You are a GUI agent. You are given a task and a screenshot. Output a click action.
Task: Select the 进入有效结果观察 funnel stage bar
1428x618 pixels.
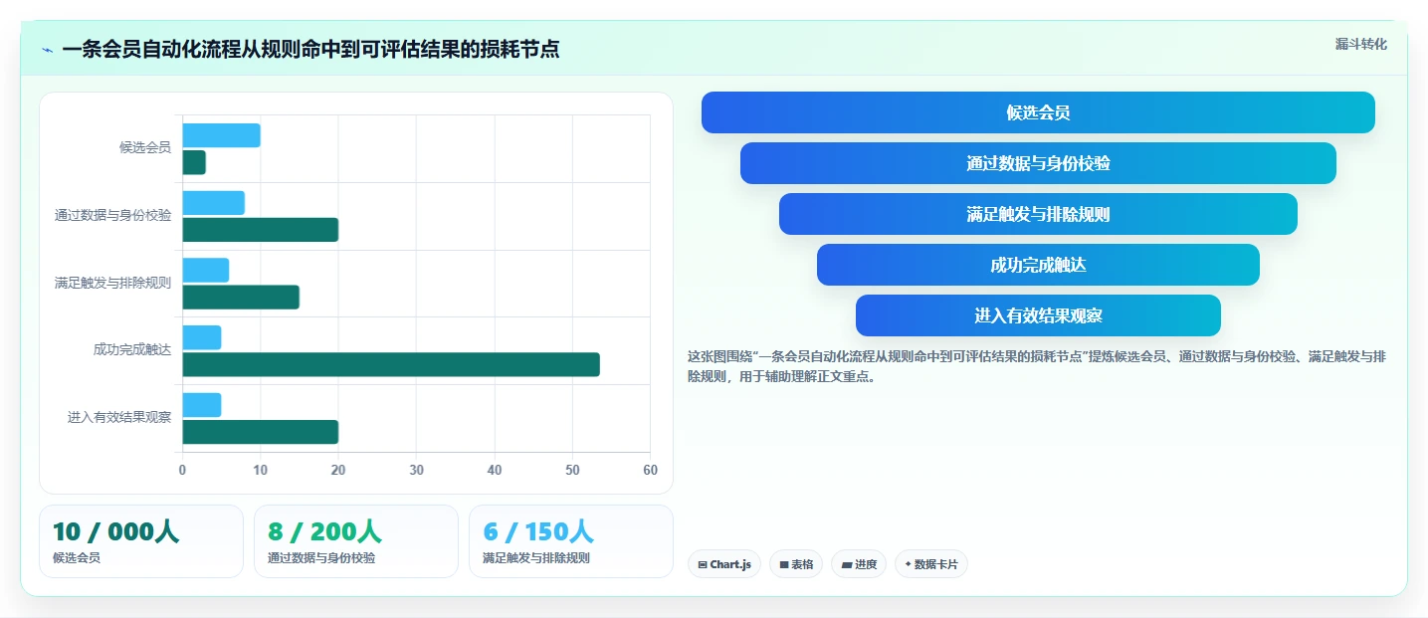(1038, 315)
